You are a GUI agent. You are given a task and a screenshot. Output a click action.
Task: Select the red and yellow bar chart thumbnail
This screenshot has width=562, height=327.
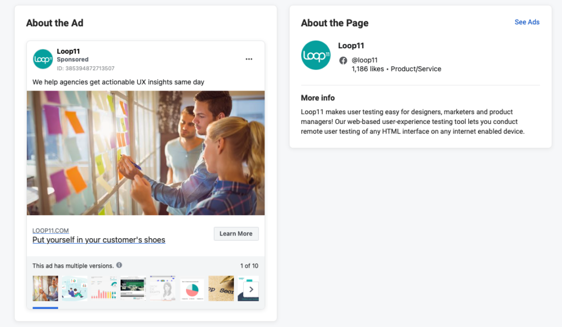click(104, 289)
